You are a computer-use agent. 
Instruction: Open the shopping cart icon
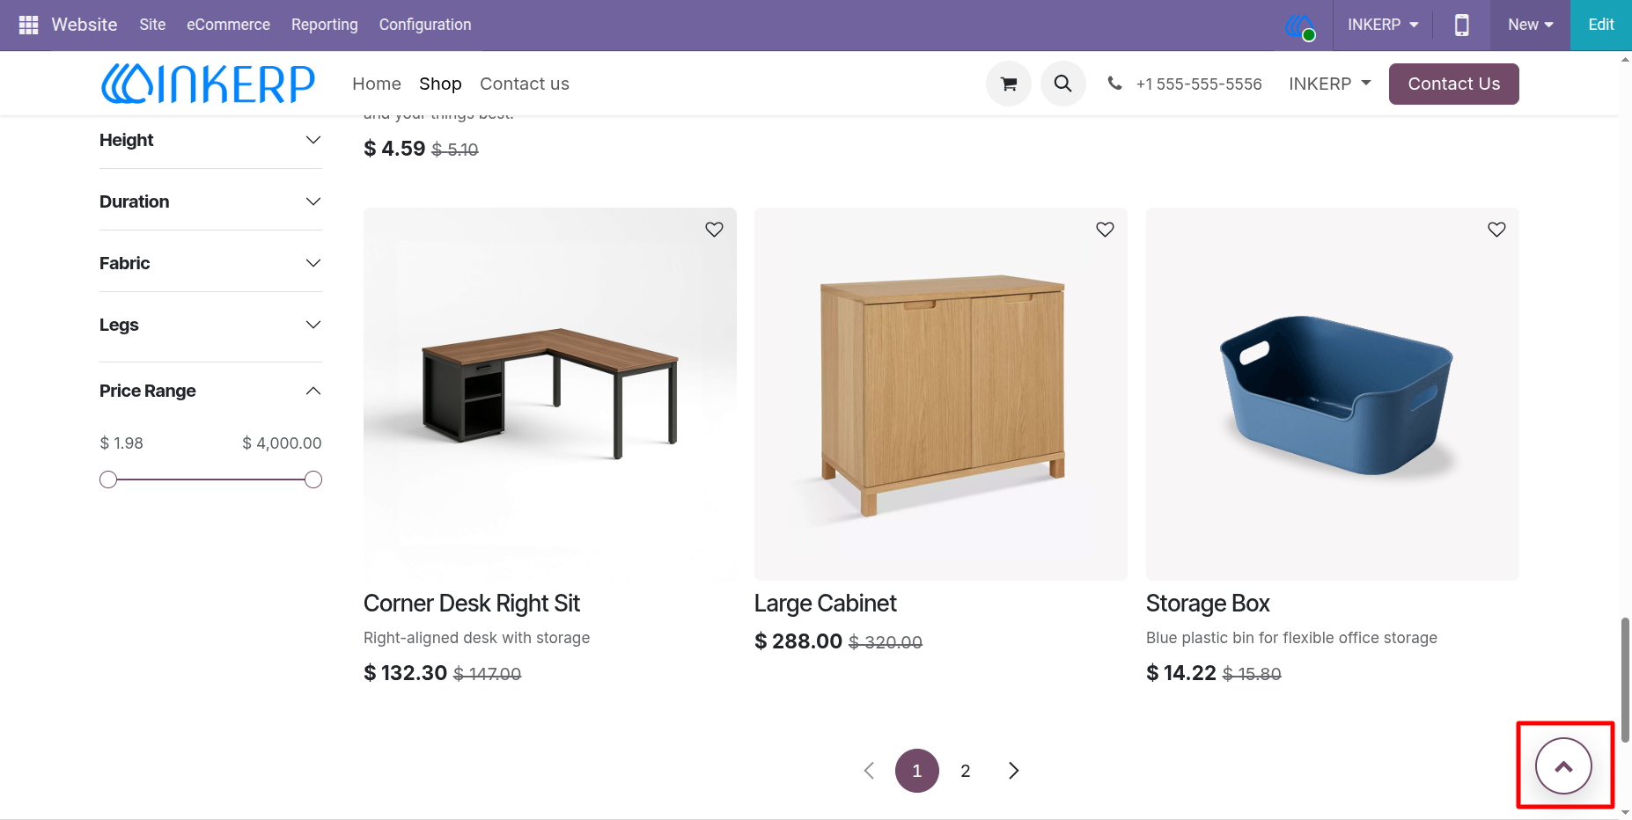[x=1009, y=84]
